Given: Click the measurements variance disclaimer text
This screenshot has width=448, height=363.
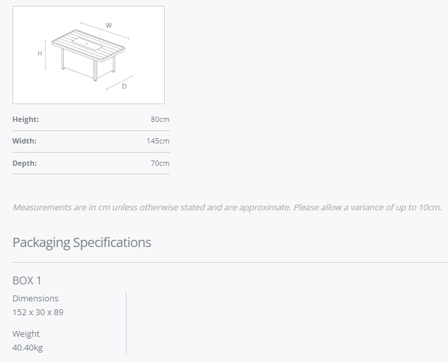Looking at the screenshot, I should click(227, 207).
